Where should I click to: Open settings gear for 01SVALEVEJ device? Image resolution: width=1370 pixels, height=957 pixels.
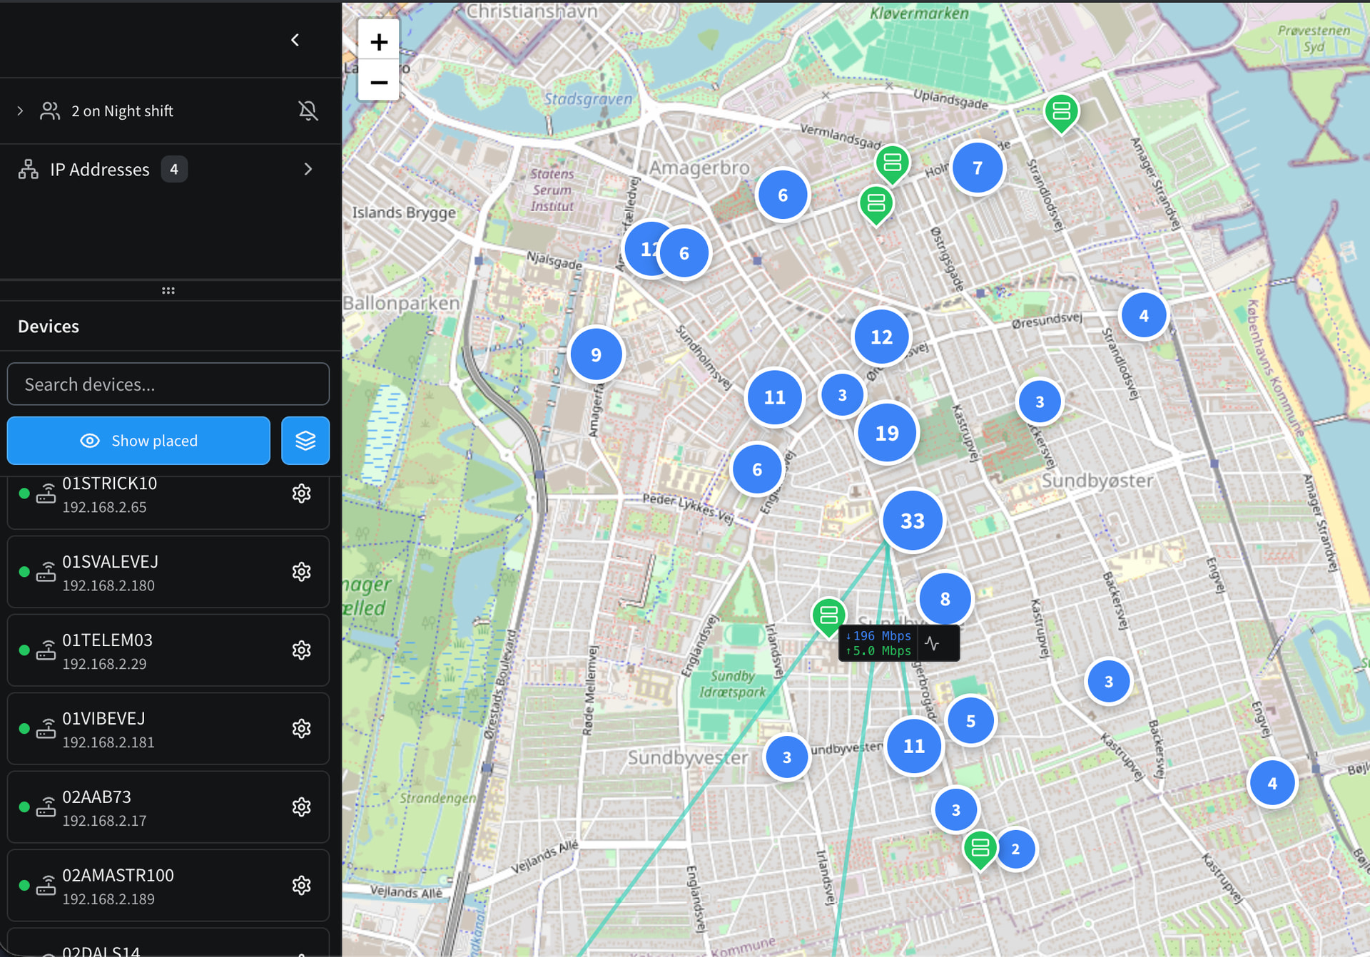pyautogui.click(x=301, y=572)
